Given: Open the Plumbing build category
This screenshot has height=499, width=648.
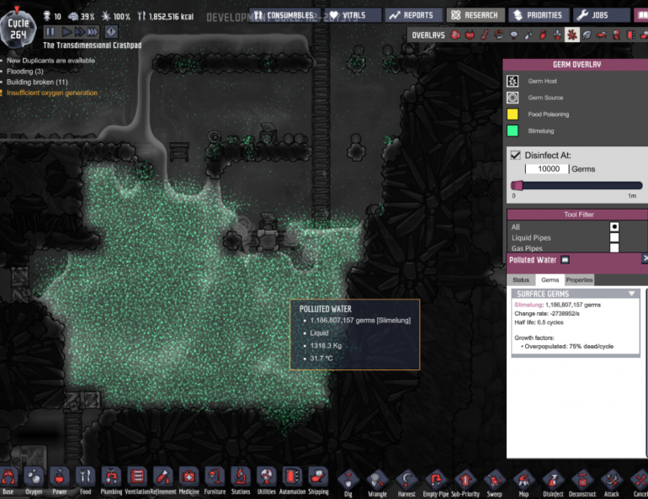Looking at the screenshot, I should [x=111, y=480].
